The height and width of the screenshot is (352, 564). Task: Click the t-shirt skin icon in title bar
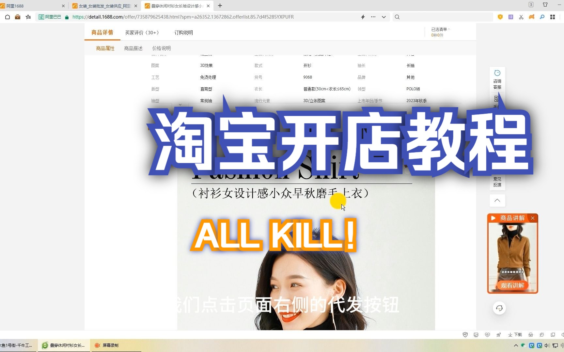(x=545, y=5)
